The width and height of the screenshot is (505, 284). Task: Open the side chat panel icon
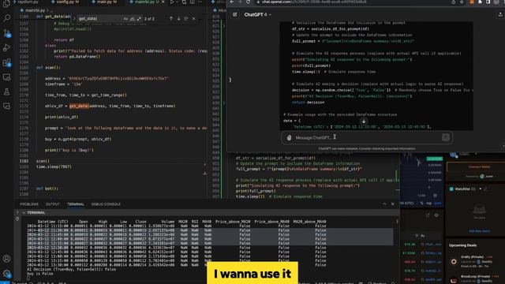coord(6,106)
